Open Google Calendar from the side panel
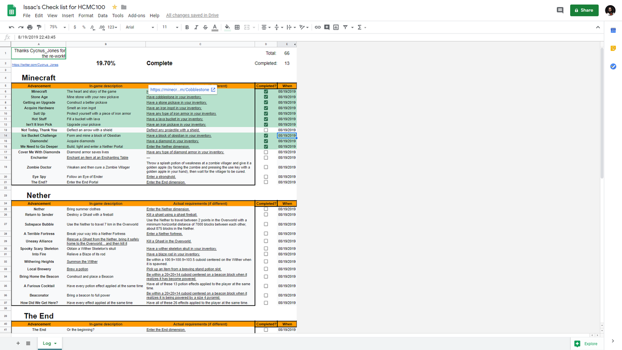Image resolution: width=622 pixels, height=350 pixels. (x=613, y=31)
